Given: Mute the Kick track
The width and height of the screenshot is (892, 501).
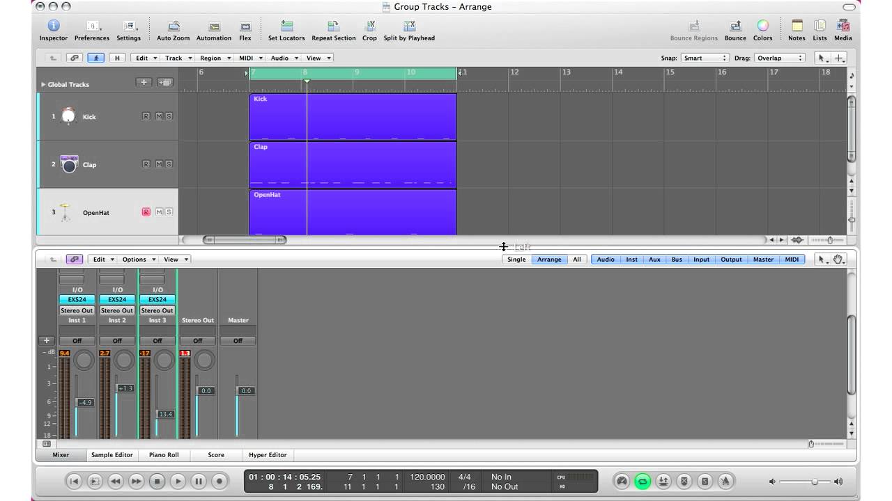Looking at the screenshot, I should [x=159, y=116].
